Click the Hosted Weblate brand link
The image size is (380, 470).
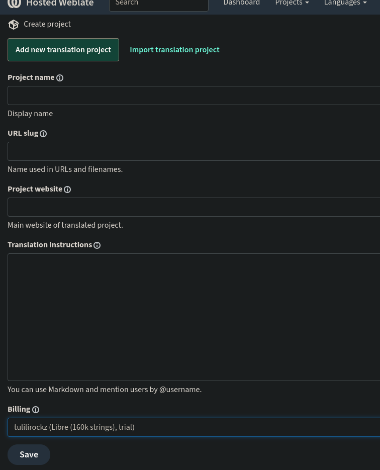click(x=60, y=4)
